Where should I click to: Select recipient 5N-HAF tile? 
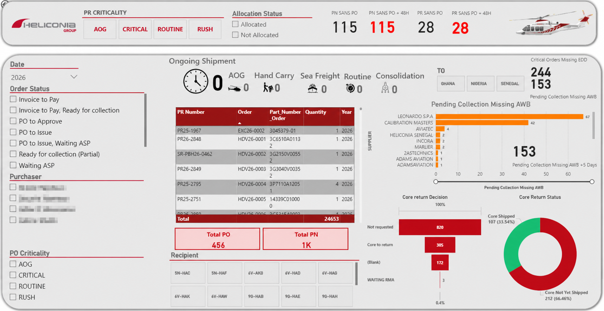click(x=225, y=273)
